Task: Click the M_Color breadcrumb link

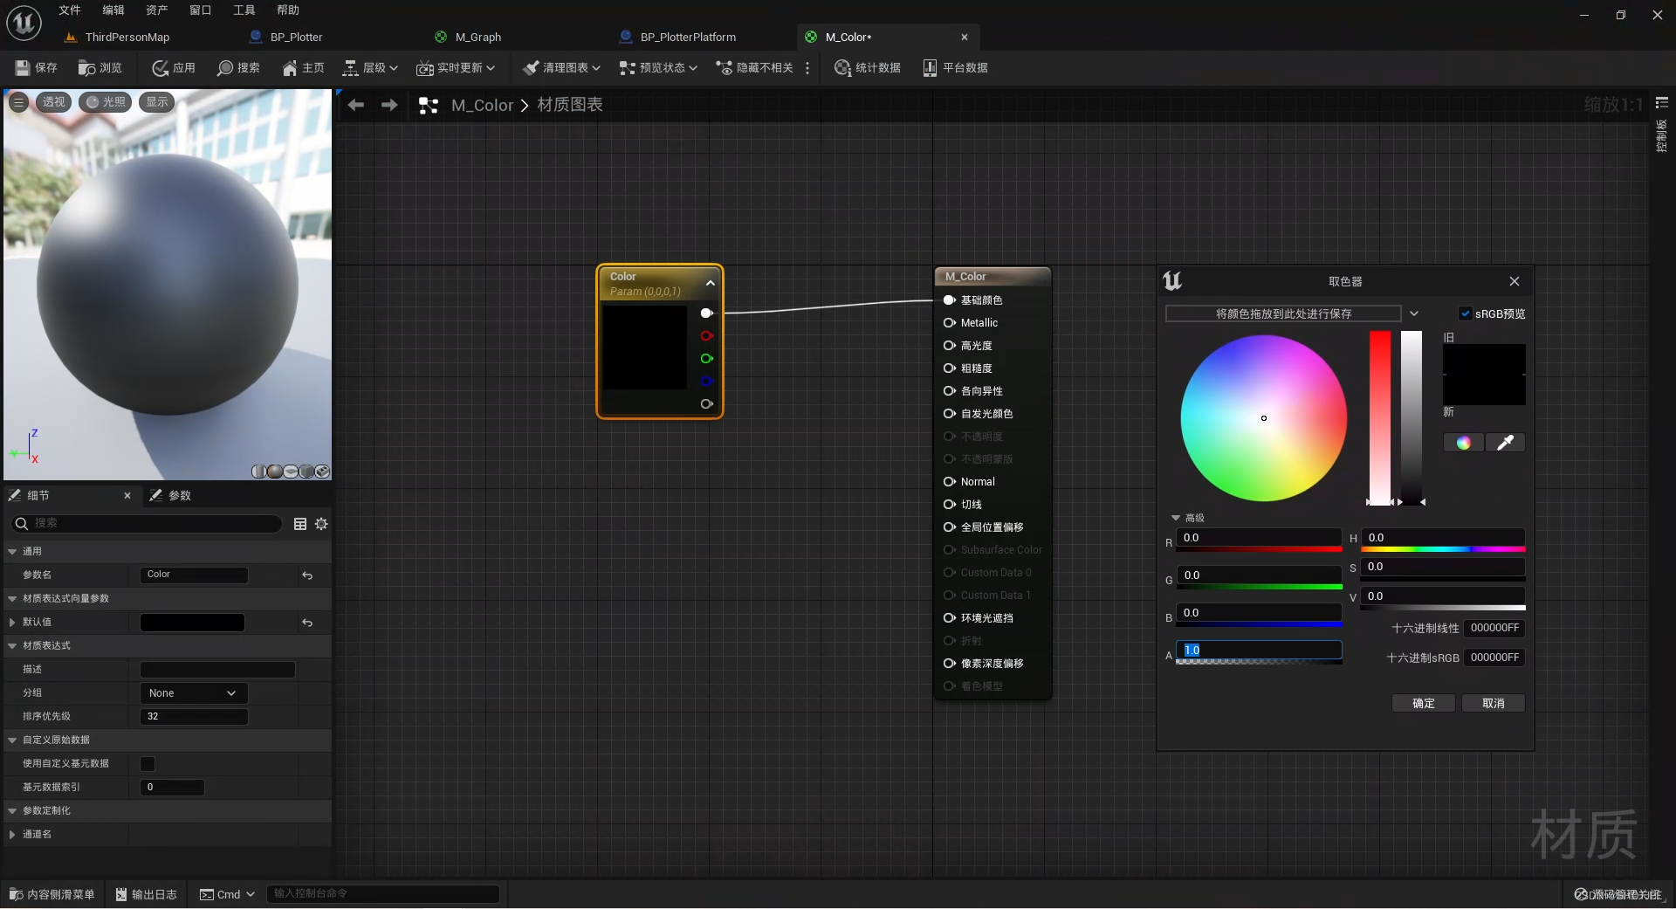Action: pyautogui.click(x=482, y=105)
